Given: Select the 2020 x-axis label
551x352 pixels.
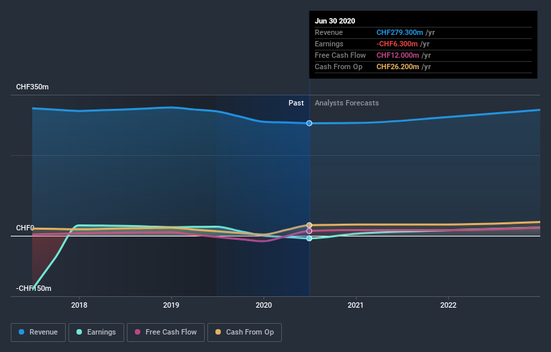Looking at the screenshot, I should coord(264,305).
